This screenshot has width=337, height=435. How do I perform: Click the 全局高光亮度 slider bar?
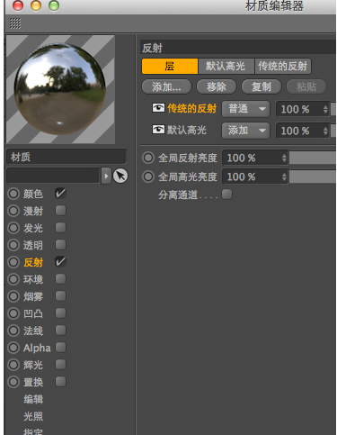coord(313,177)
